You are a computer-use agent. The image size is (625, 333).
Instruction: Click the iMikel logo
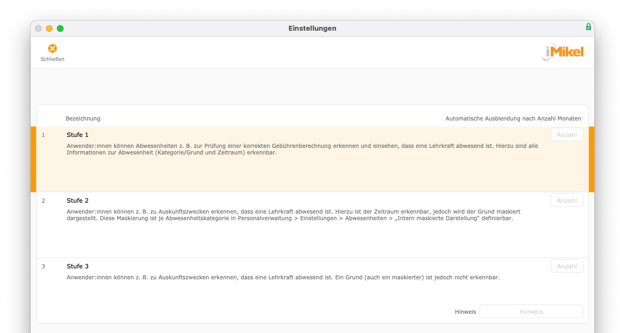coord(563,52)
